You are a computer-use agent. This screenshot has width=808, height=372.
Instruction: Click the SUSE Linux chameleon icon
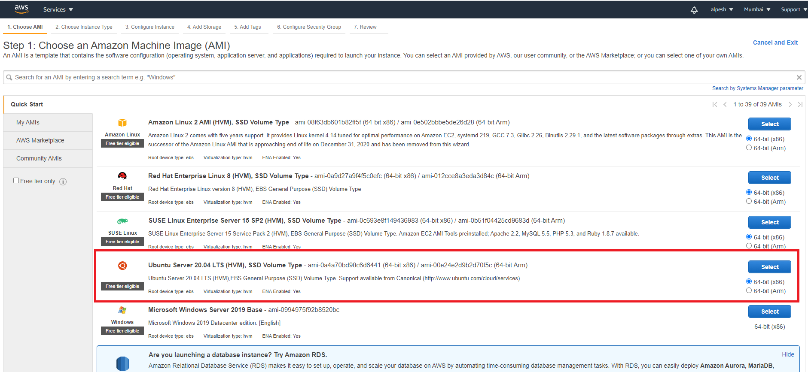pos(122,221)
